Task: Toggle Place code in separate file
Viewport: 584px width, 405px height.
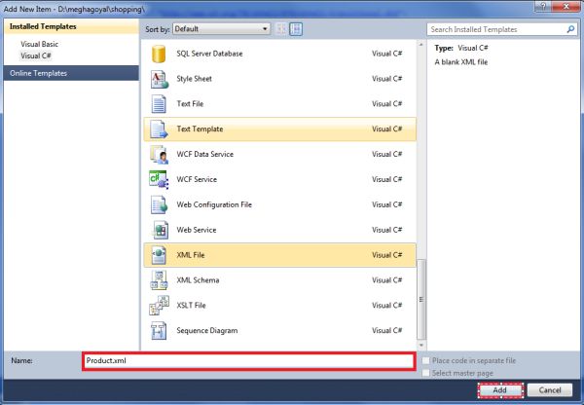Action: tap(425, 360)
